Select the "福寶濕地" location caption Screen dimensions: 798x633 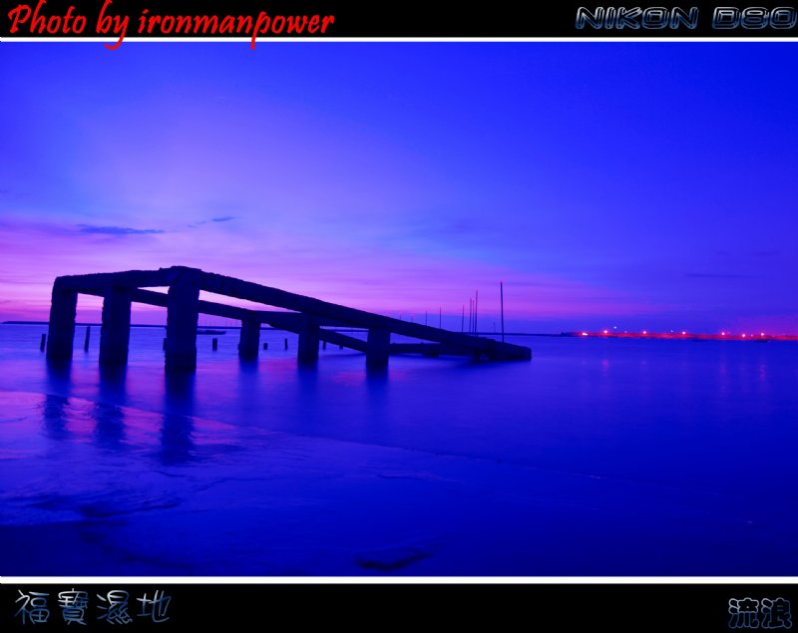point(93,607)
